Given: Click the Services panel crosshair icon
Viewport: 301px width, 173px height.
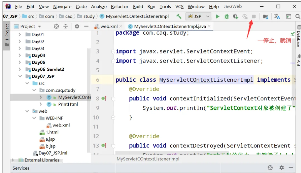Looking at the screenshot, I should coord(270,168).
